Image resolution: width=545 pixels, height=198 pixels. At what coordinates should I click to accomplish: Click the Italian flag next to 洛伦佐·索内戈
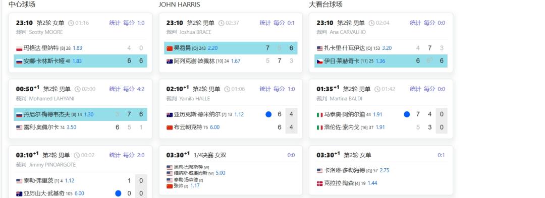coord(320,127)
